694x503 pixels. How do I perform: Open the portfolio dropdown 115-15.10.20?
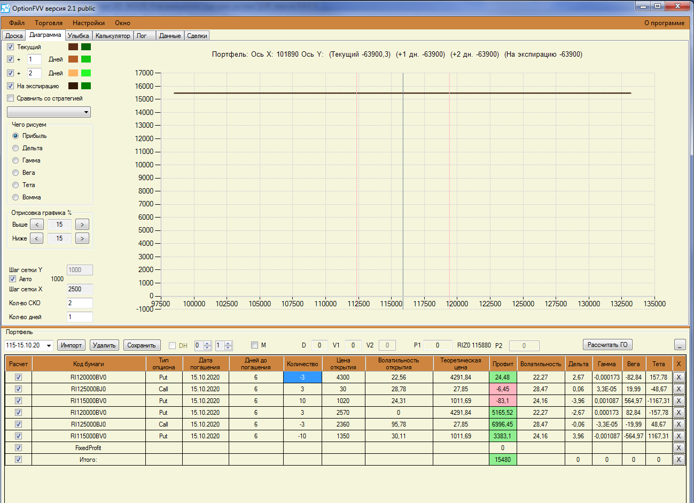pos(29,345)
